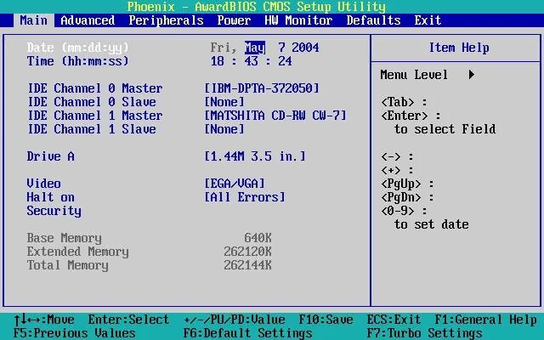Select IDE Channel 1 Slave label

click(x=92, y=129)
